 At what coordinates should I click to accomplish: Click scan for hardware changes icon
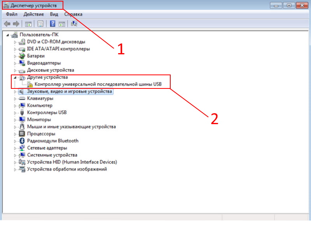click(74, 24)
